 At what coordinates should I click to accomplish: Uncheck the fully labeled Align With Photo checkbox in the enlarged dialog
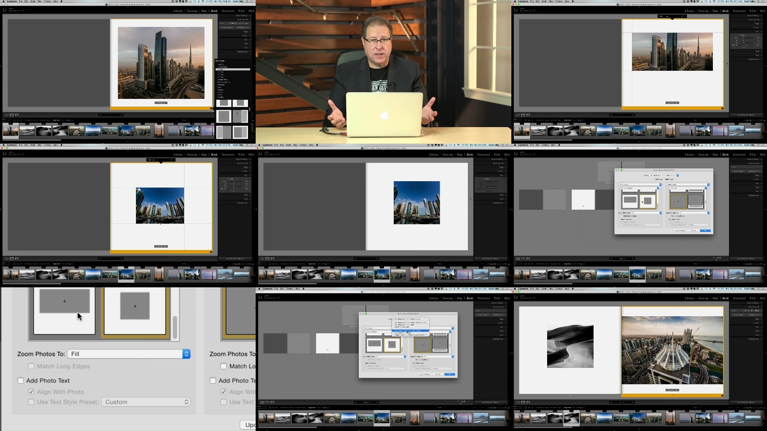pos(31,392)
